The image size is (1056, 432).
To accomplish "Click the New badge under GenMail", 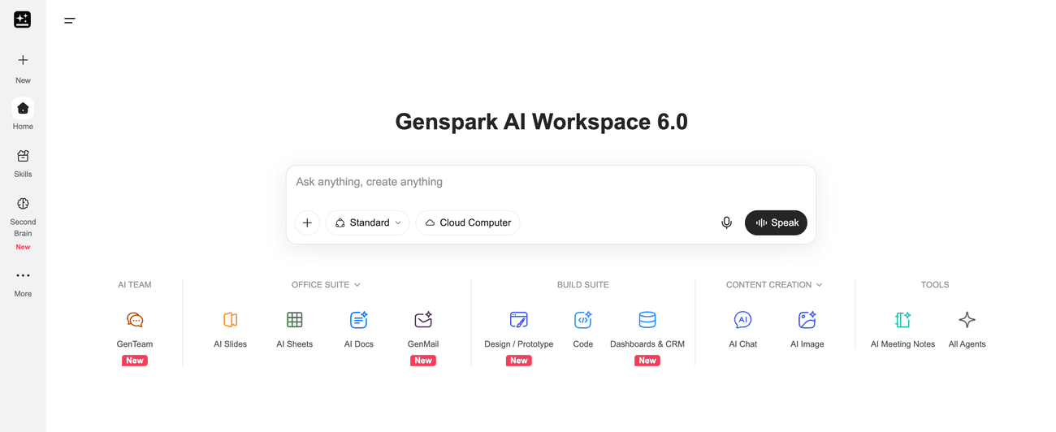I will pyautogui.click(x=423, y=361).
